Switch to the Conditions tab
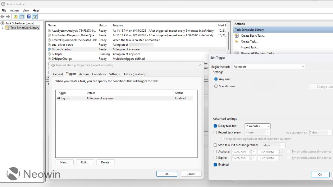 point(99,74)
